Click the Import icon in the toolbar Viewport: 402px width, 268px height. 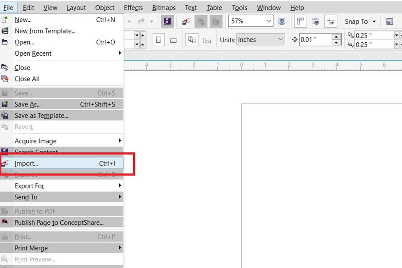pos(186,21)
